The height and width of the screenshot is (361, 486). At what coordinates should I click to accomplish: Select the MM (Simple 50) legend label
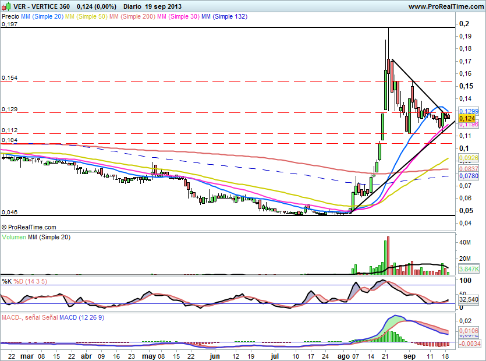tap(86, 17)
